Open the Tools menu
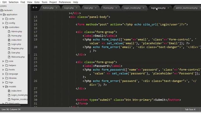Viewport: 201px width, 113px height. tap(45, 2)
